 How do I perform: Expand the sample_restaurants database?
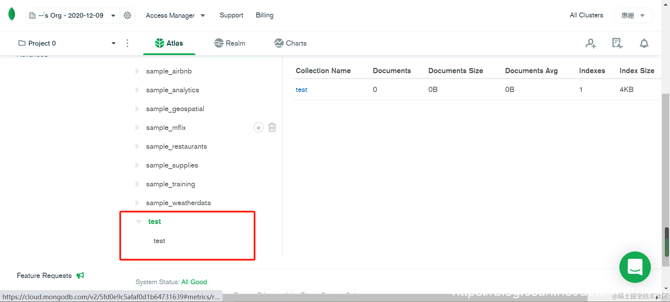tap(137, 146)
